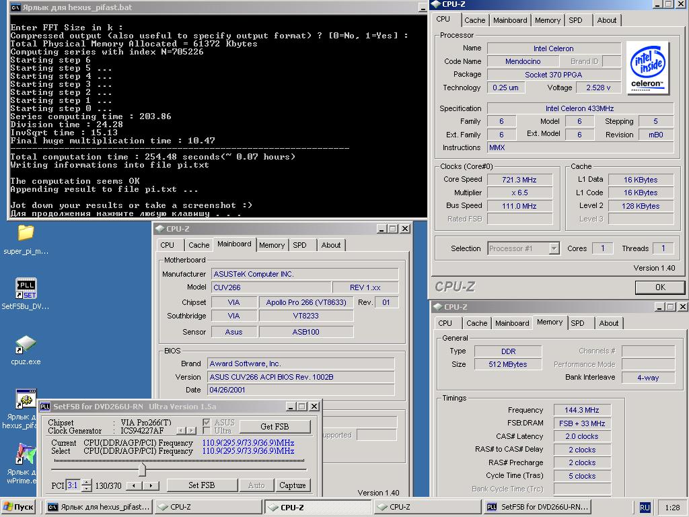The height and width of the screenshot is (517, 689).
Task: Click the Bus Speed value 111.0 MHz
Action: coord(519,206)
